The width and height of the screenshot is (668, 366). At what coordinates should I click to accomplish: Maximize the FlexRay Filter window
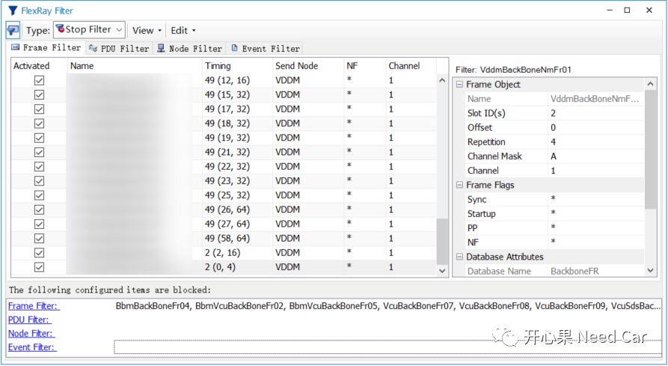tap(627, 10)
